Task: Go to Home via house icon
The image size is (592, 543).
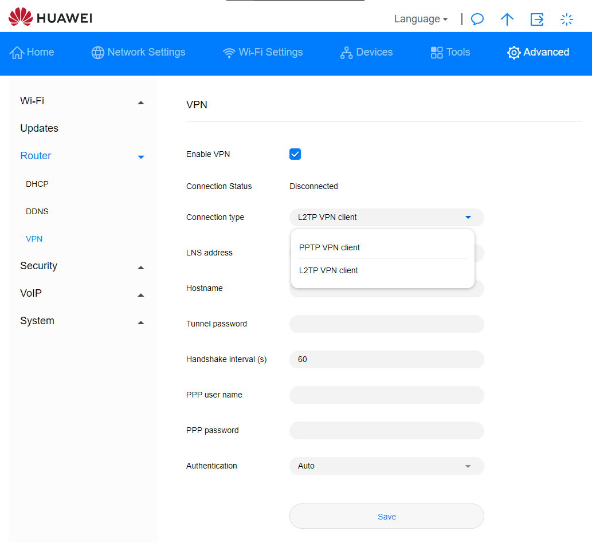Action: [18, 53]
